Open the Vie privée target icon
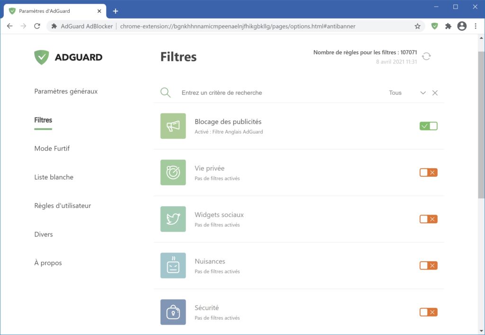The height and width of the screenshot is (335, 485). [x=173, y=172]
